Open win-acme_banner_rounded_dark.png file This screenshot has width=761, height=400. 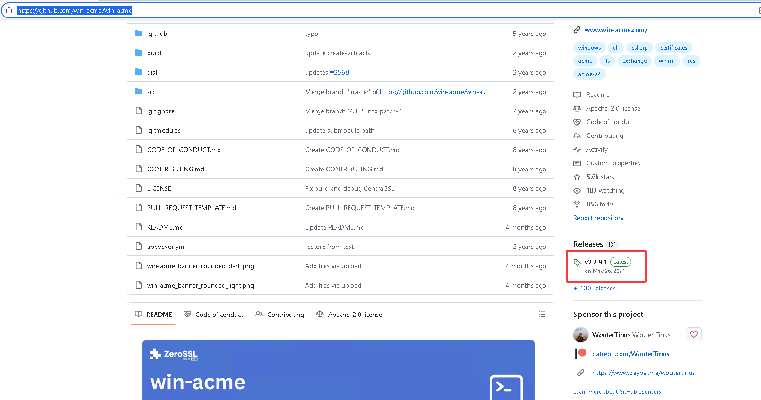point(201,266)
